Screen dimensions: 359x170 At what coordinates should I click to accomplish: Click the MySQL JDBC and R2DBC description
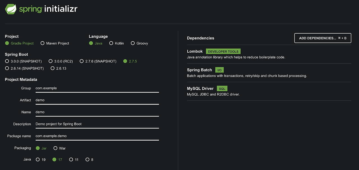pos(213,94)
